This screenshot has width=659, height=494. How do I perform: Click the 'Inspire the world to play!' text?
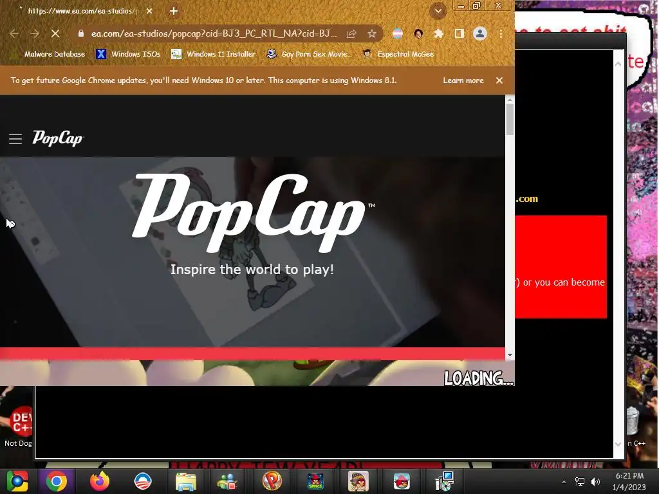coord(252,270)
